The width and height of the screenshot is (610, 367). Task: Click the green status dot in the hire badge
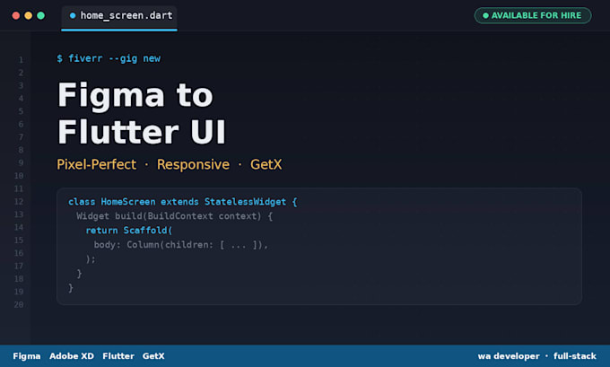pyautogui.click(x=485, y=15)
